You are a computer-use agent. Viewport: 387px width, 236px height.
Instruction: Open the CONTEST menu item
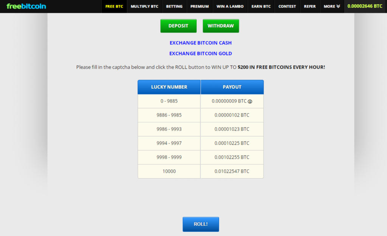coord(287,6)
